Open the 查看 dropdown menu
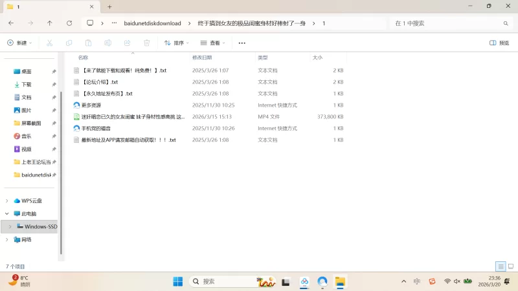Viewport: 518px width, 291px height. (x=214, y=43)
